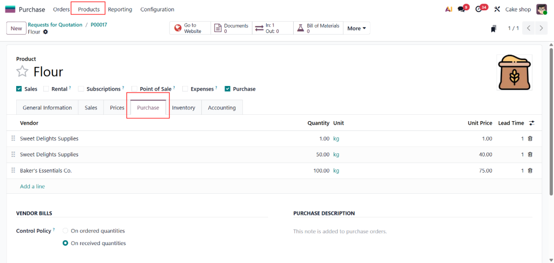
Task: Click the gear icon next to Flour breadcrumb
Action: click(x=45, y=32)
